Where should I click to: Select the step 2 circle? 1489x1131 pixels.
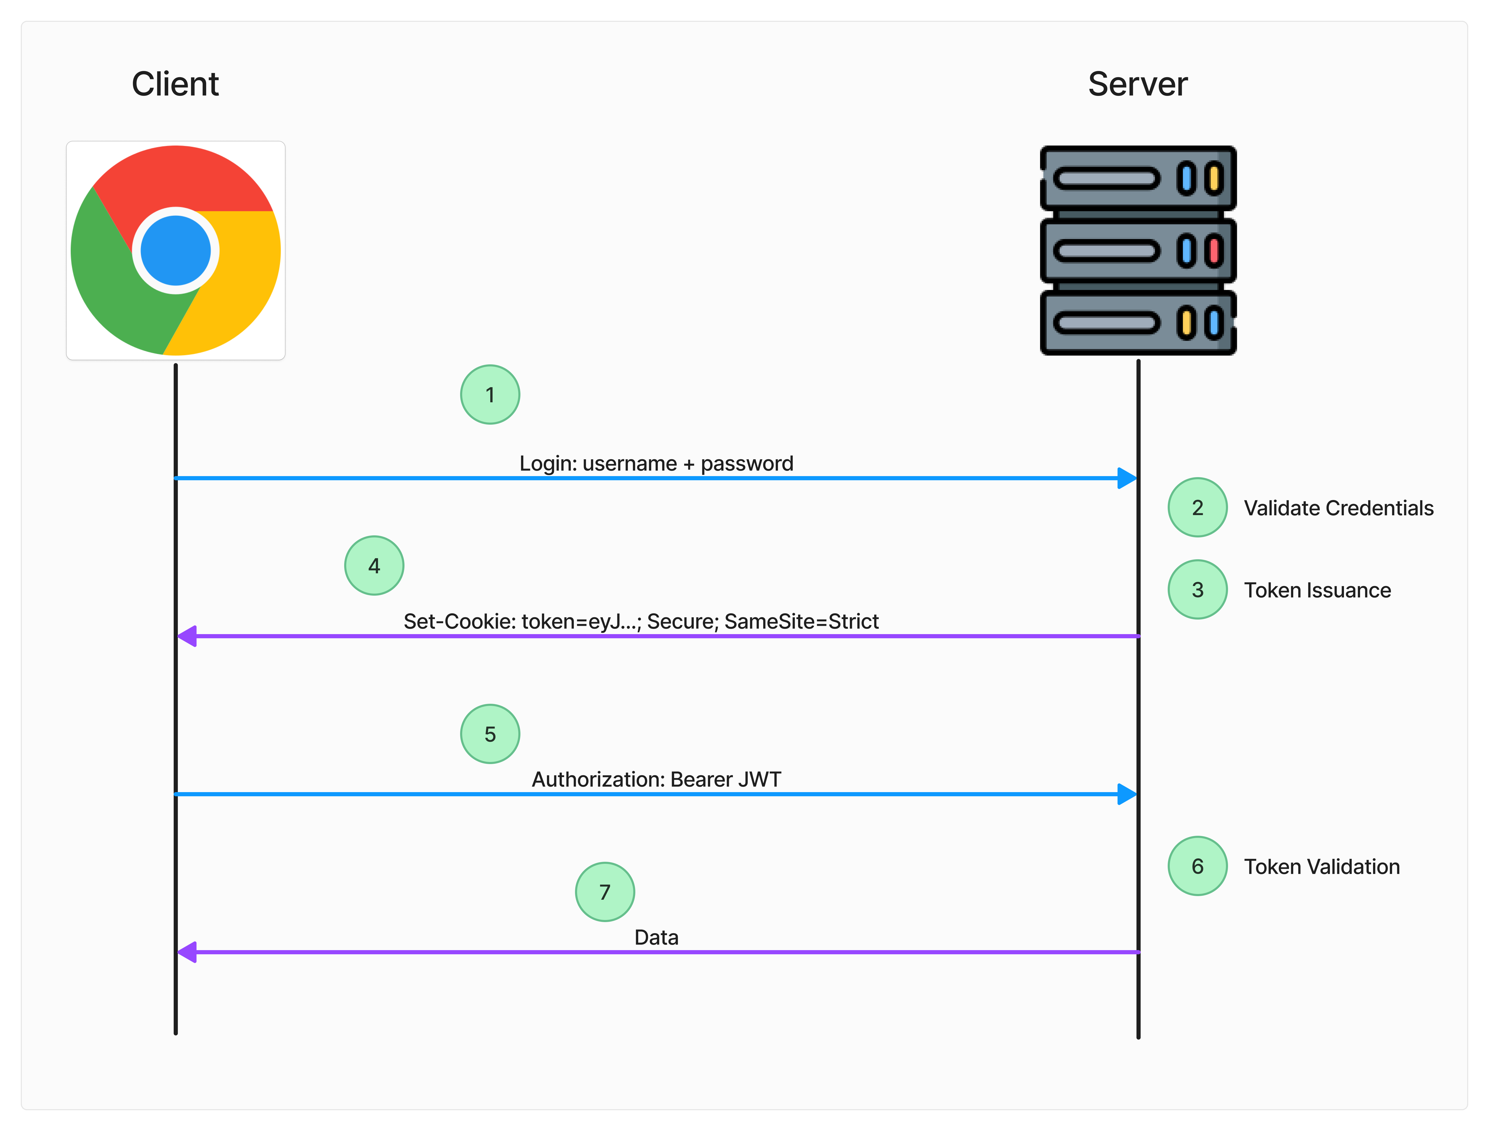point(1197,508)
